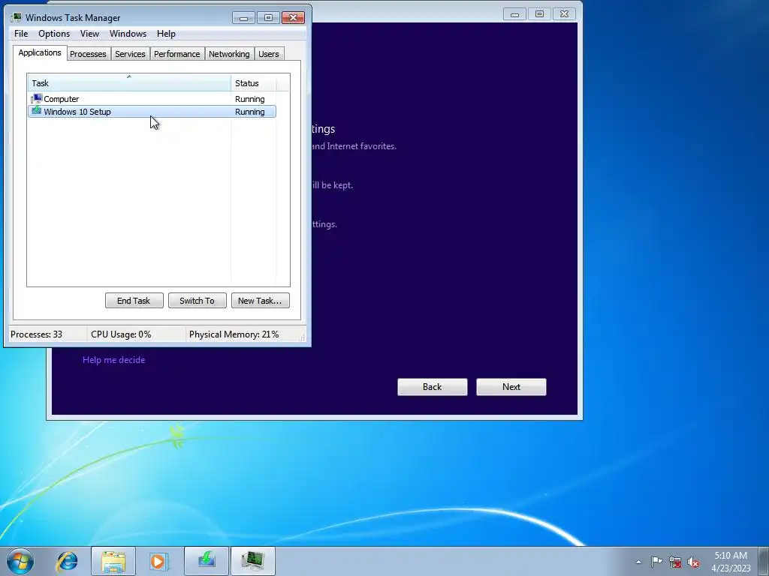Viewport: 769px width, 576px height.
Task: Sort by the Task column header
Action: coord(129,82)
